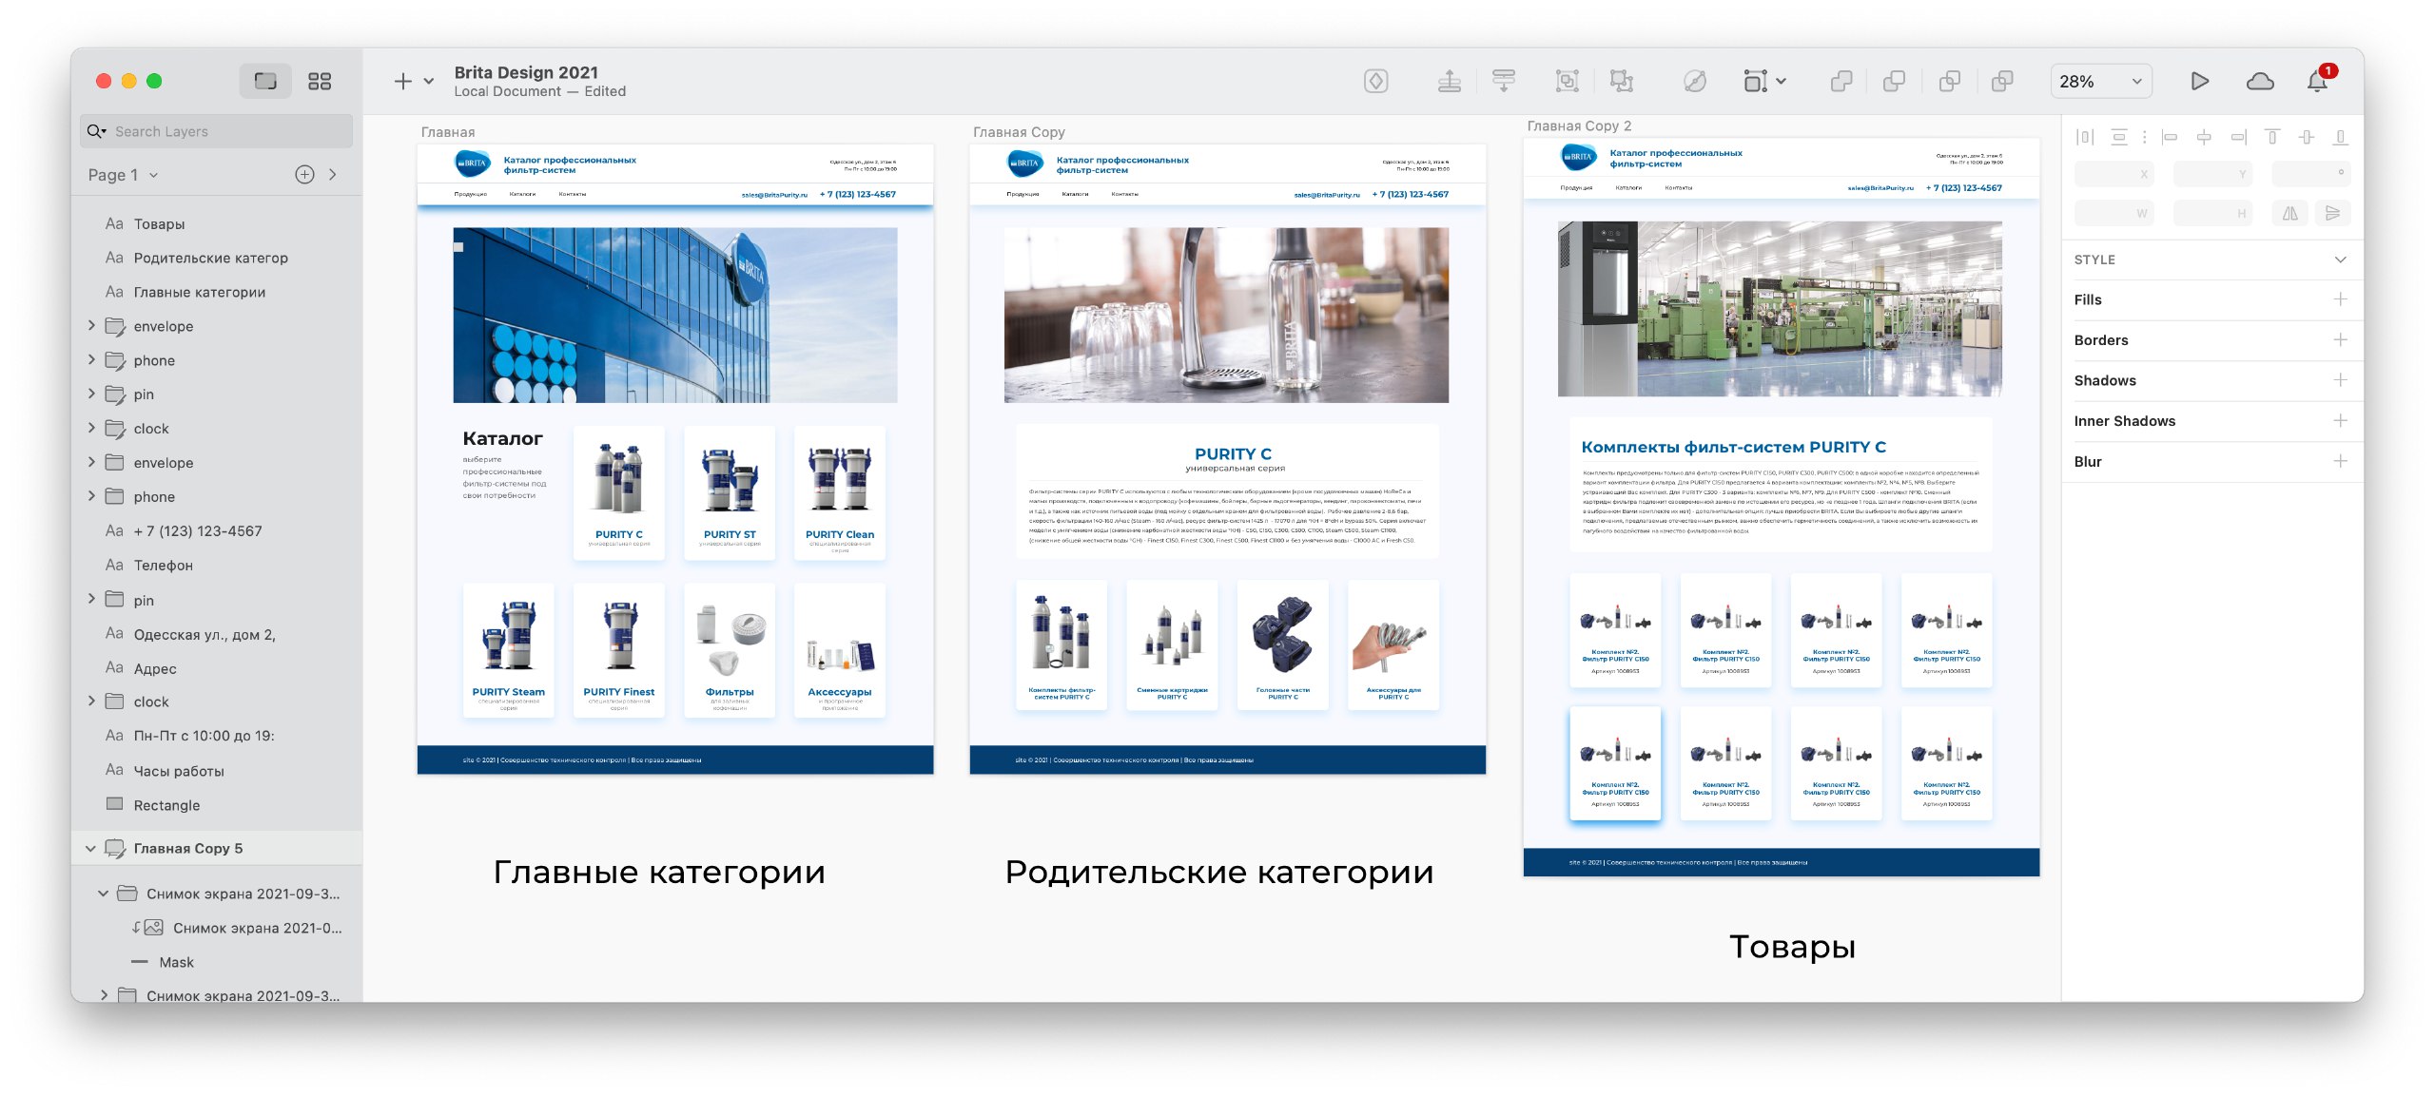Click the PURITY ST product card
Image resolution: width=2435 pixels, height=1096 pixels.
pos(730,493)
